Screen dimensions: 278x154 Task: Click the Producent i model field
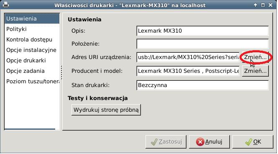[x=188, y=71]
